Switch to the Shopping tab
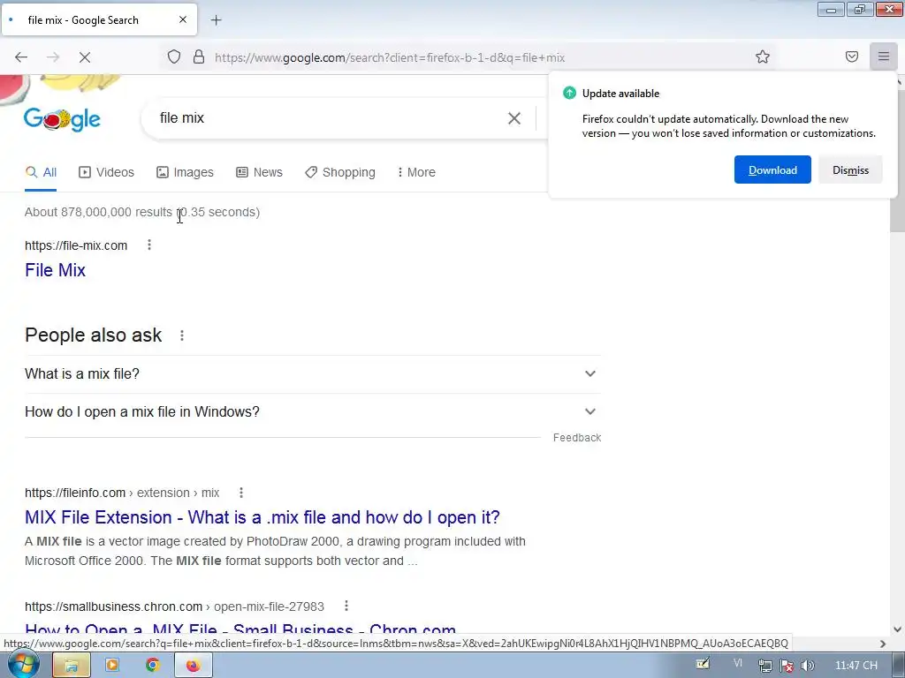The width and height of the screenshot is (905, 678). coord(340,172)
